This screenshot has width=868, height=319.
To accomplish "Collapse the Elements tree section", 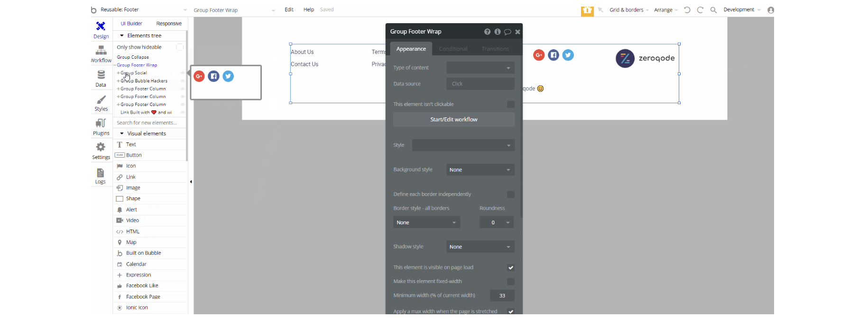I will point(122,35).
